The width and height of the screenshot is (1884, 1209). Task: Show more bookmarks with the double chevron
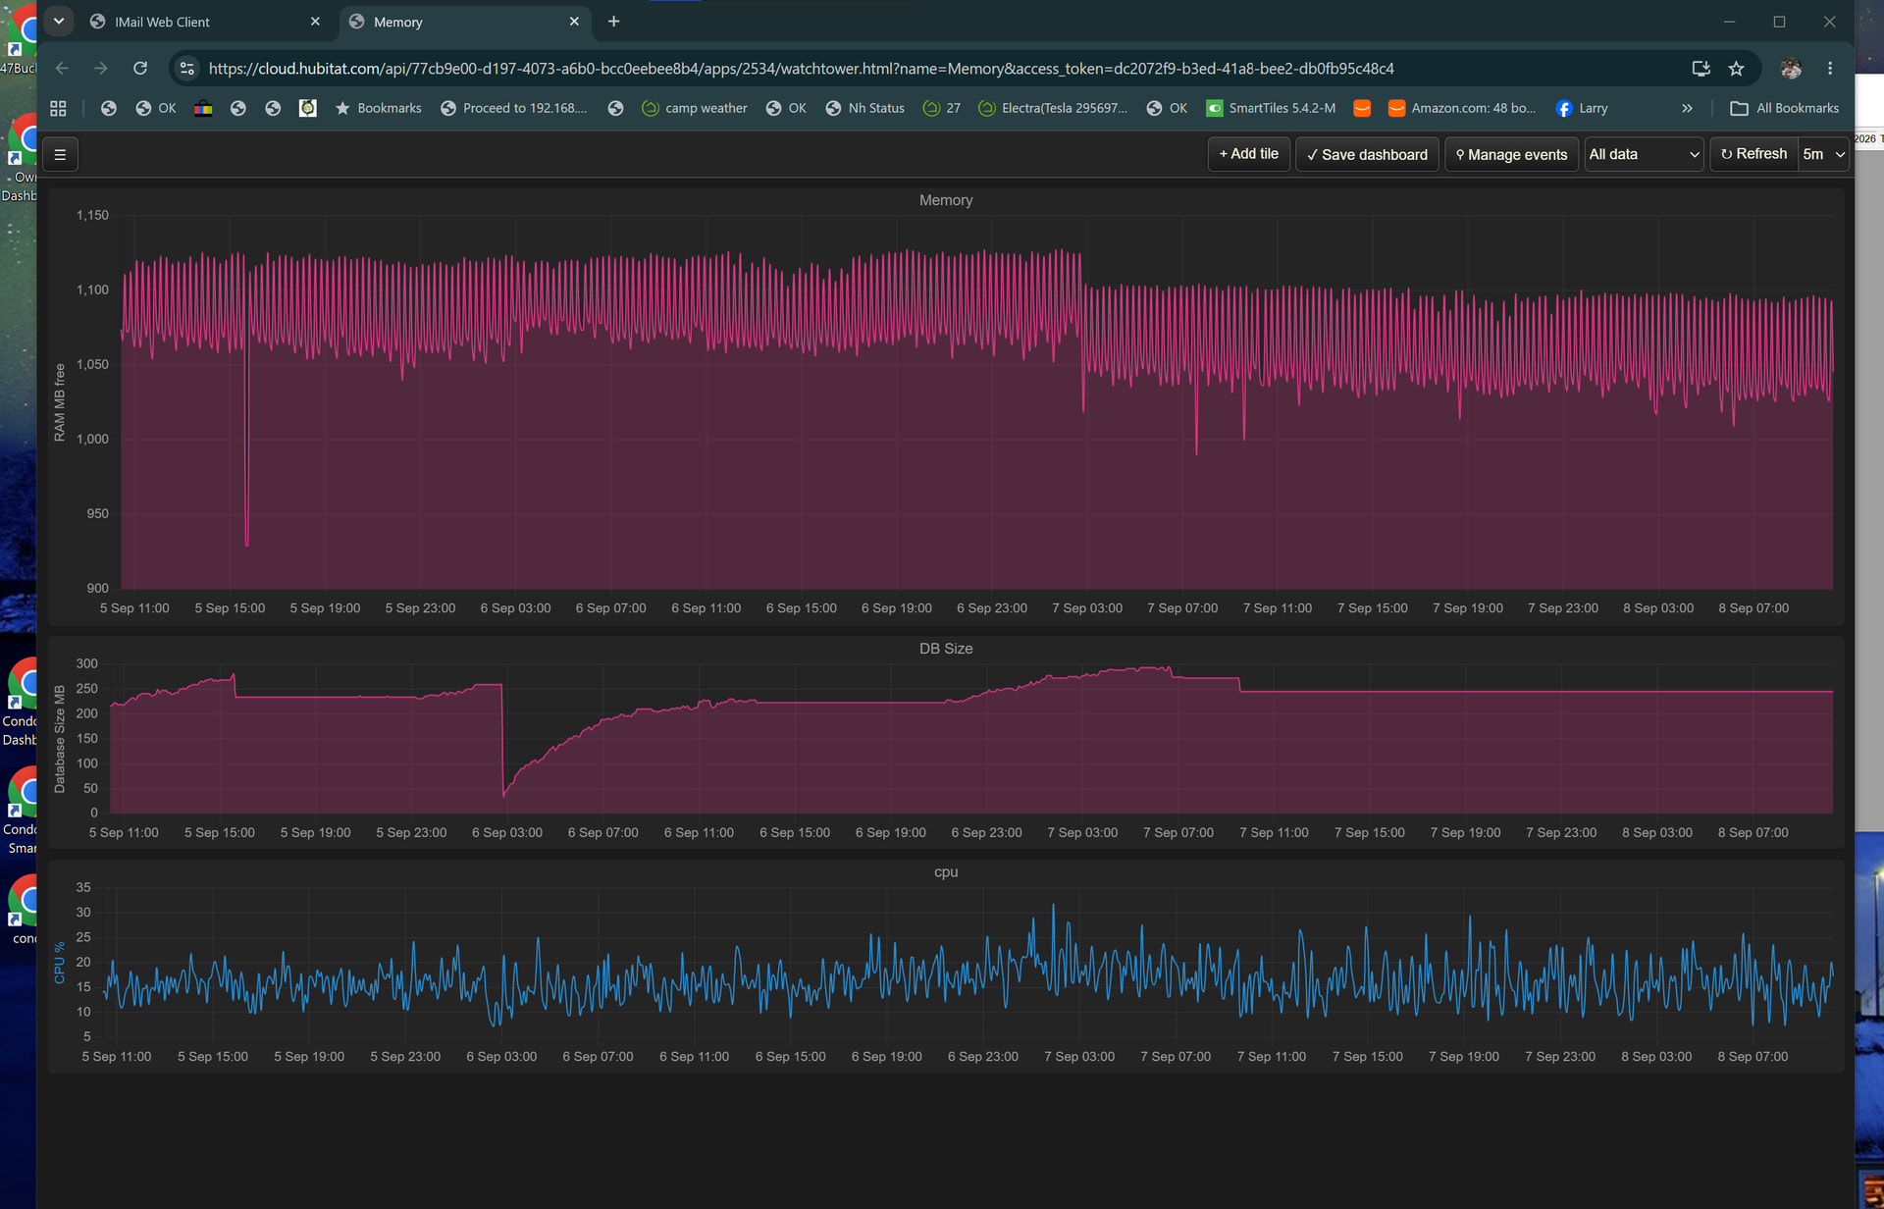[x=1687, y=108]
